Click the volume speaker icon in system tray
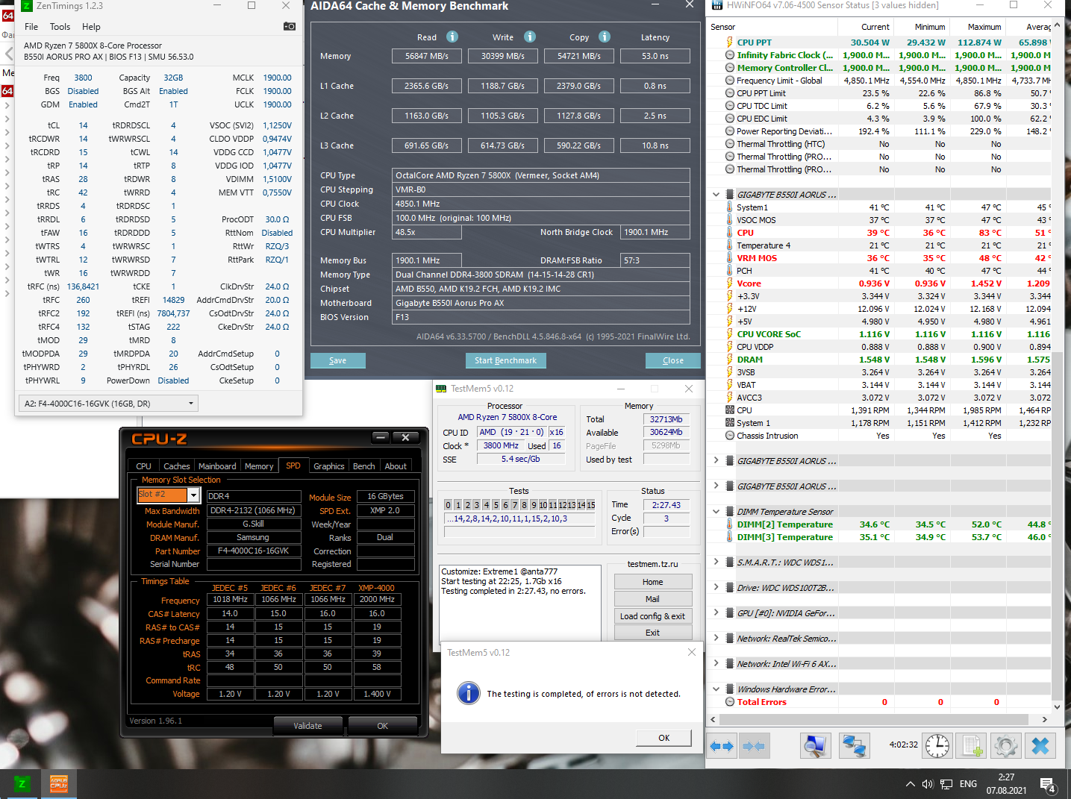Viewport: 1071px width, 799px height. click(928, 784)
